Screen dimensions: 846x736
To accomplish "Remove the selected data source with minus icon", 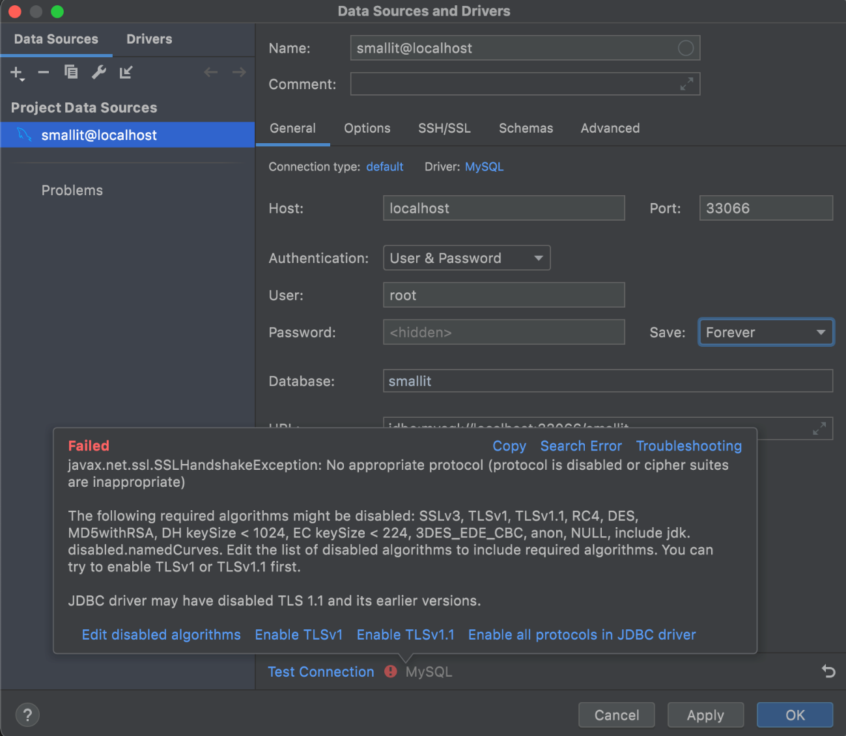I will [x=44, y=72].
